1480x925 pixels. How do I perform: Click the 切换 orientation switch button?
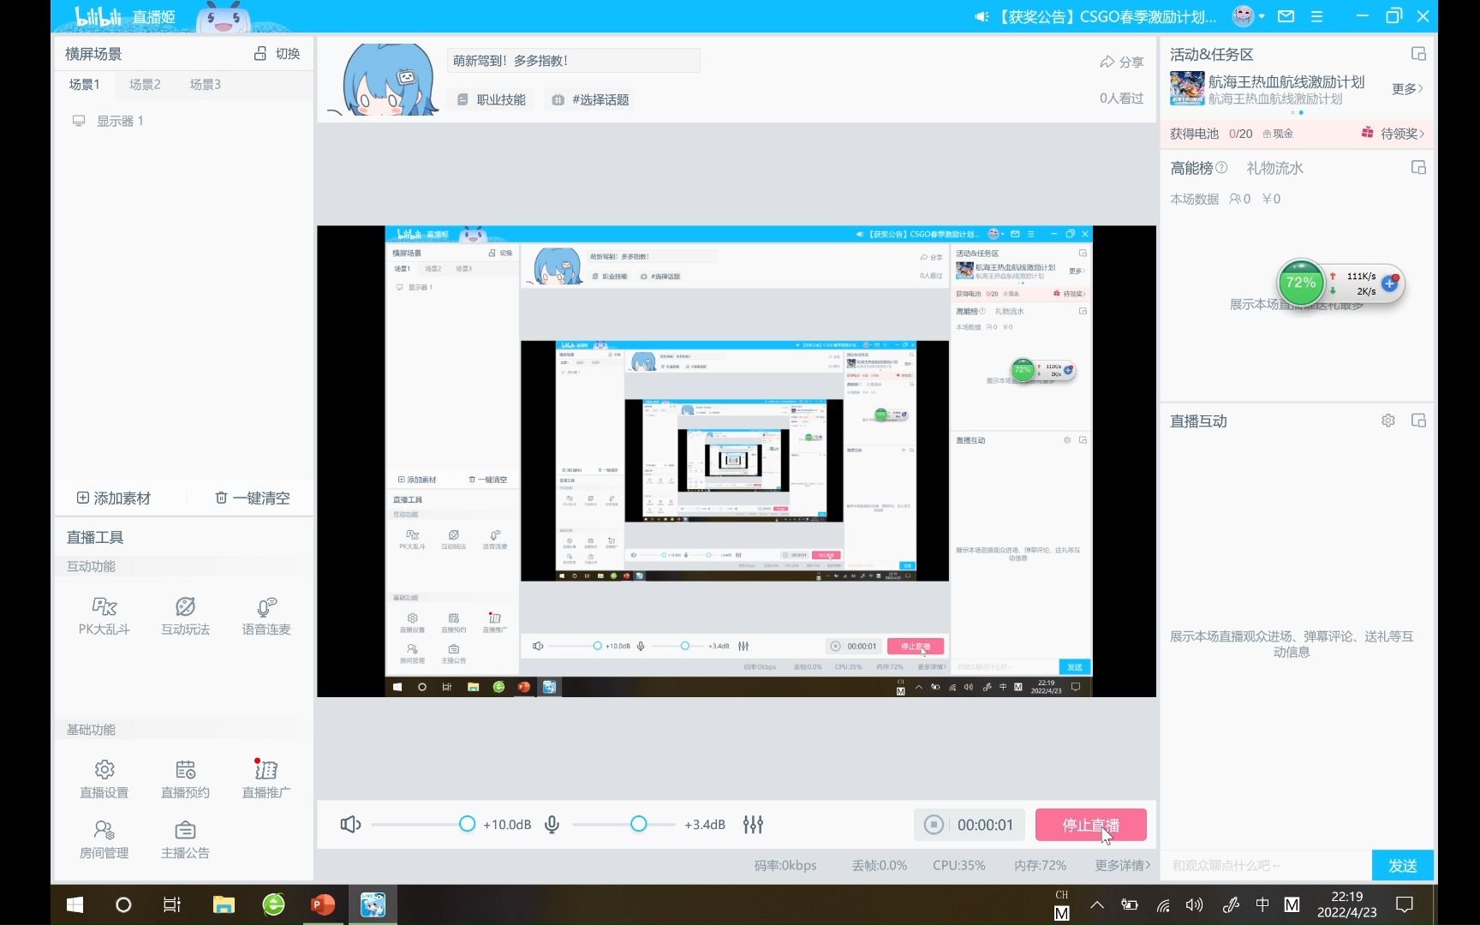277,53
